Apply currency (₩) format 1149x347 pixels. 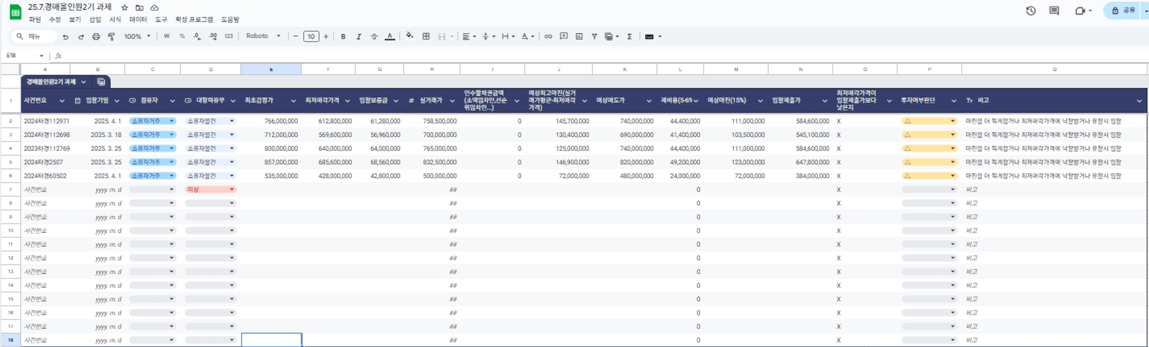[166, 36]
